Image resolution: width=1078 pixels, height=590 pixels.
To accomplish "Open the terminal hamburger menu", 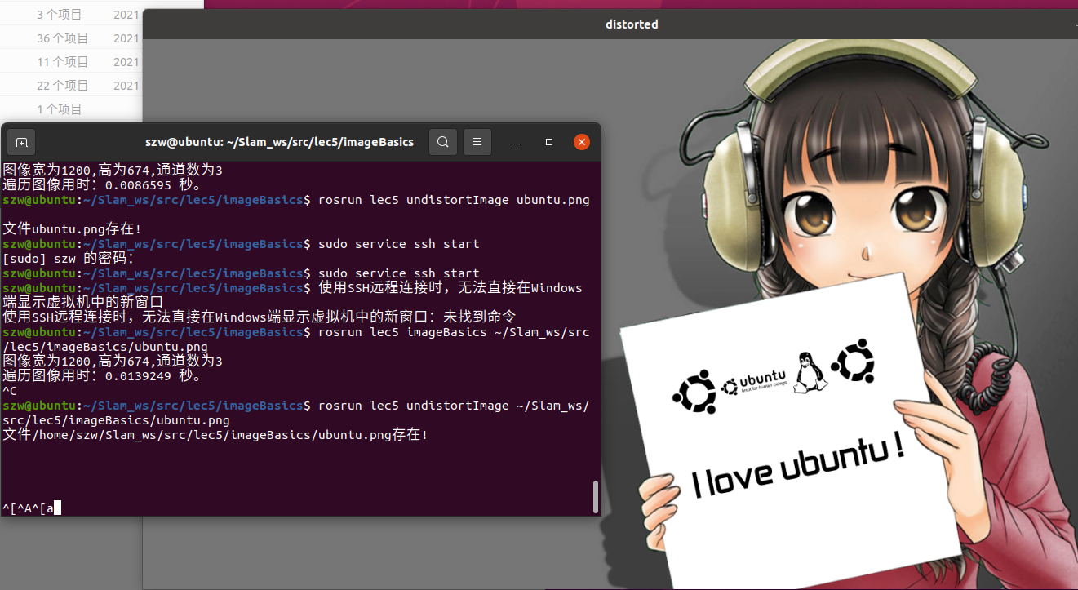I will pos(477,142).
